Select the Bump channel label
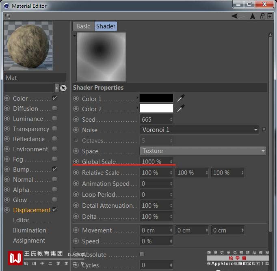The width and height of the screenshot is (277, 271). 21,170
